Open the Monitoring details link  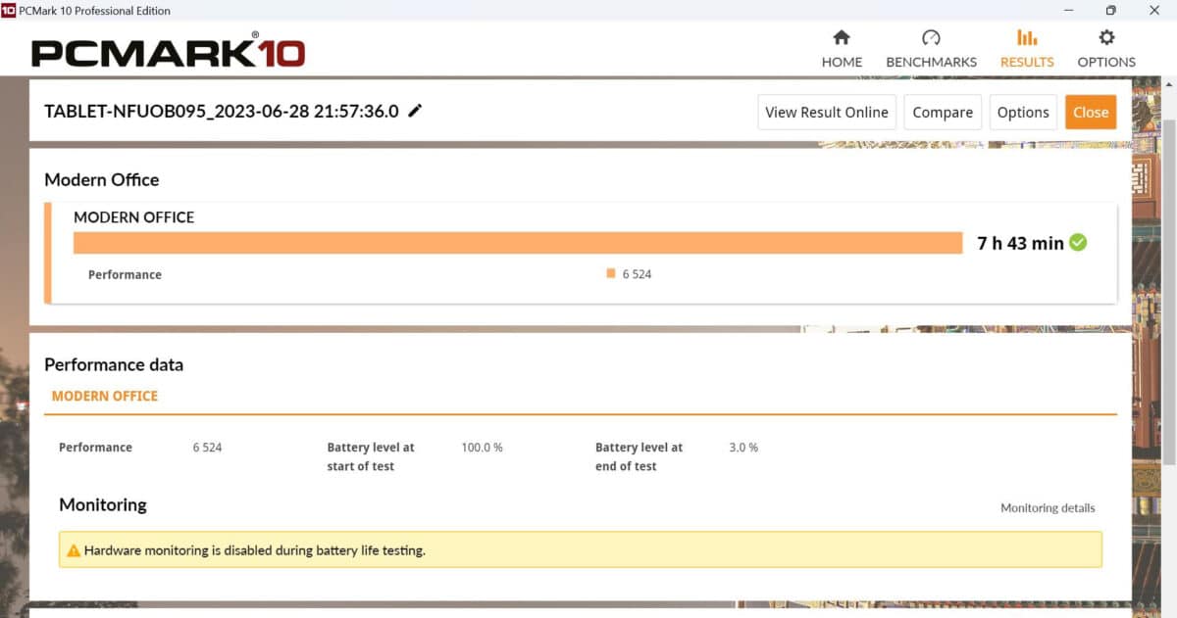coord(1048,507)
